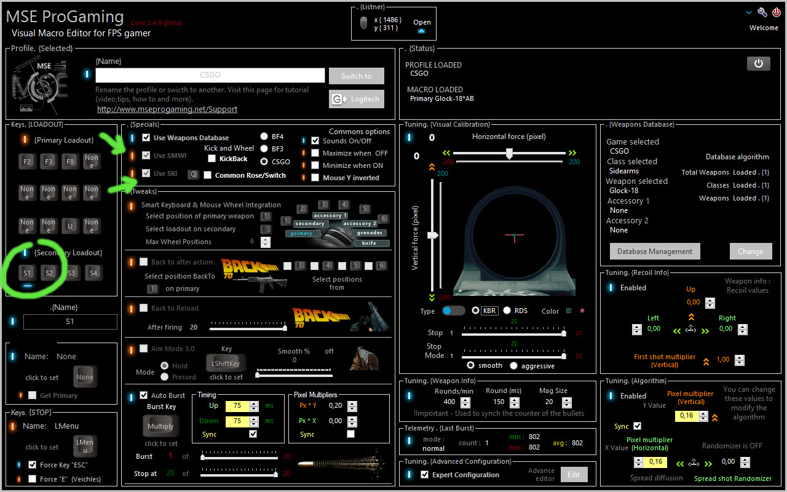This screenshot has height=492, width=787.
Task: Click the LMenu stop key button
Action: point(85,446)
